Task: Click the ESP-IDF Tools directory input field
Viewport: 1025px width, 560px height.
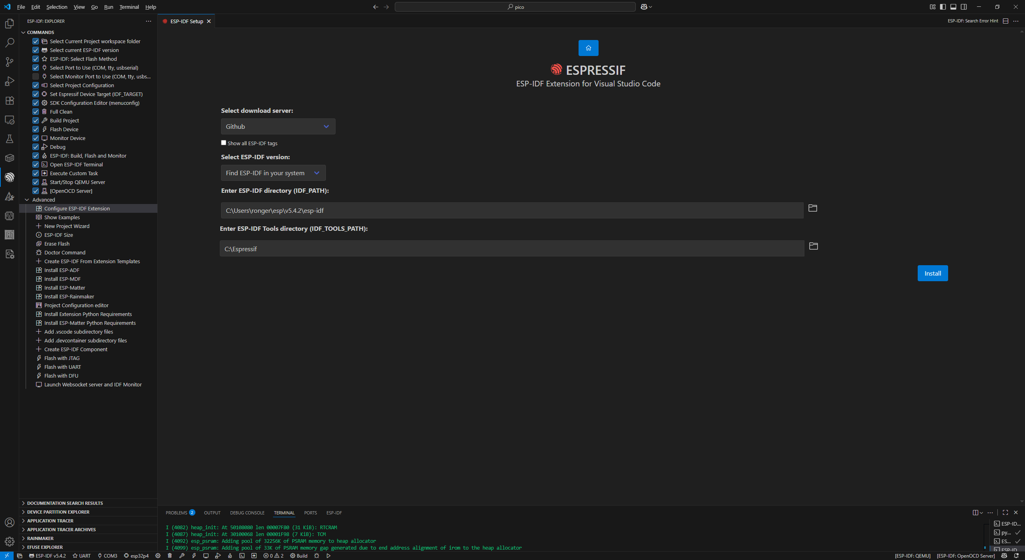Action: (x=511, y=249)
